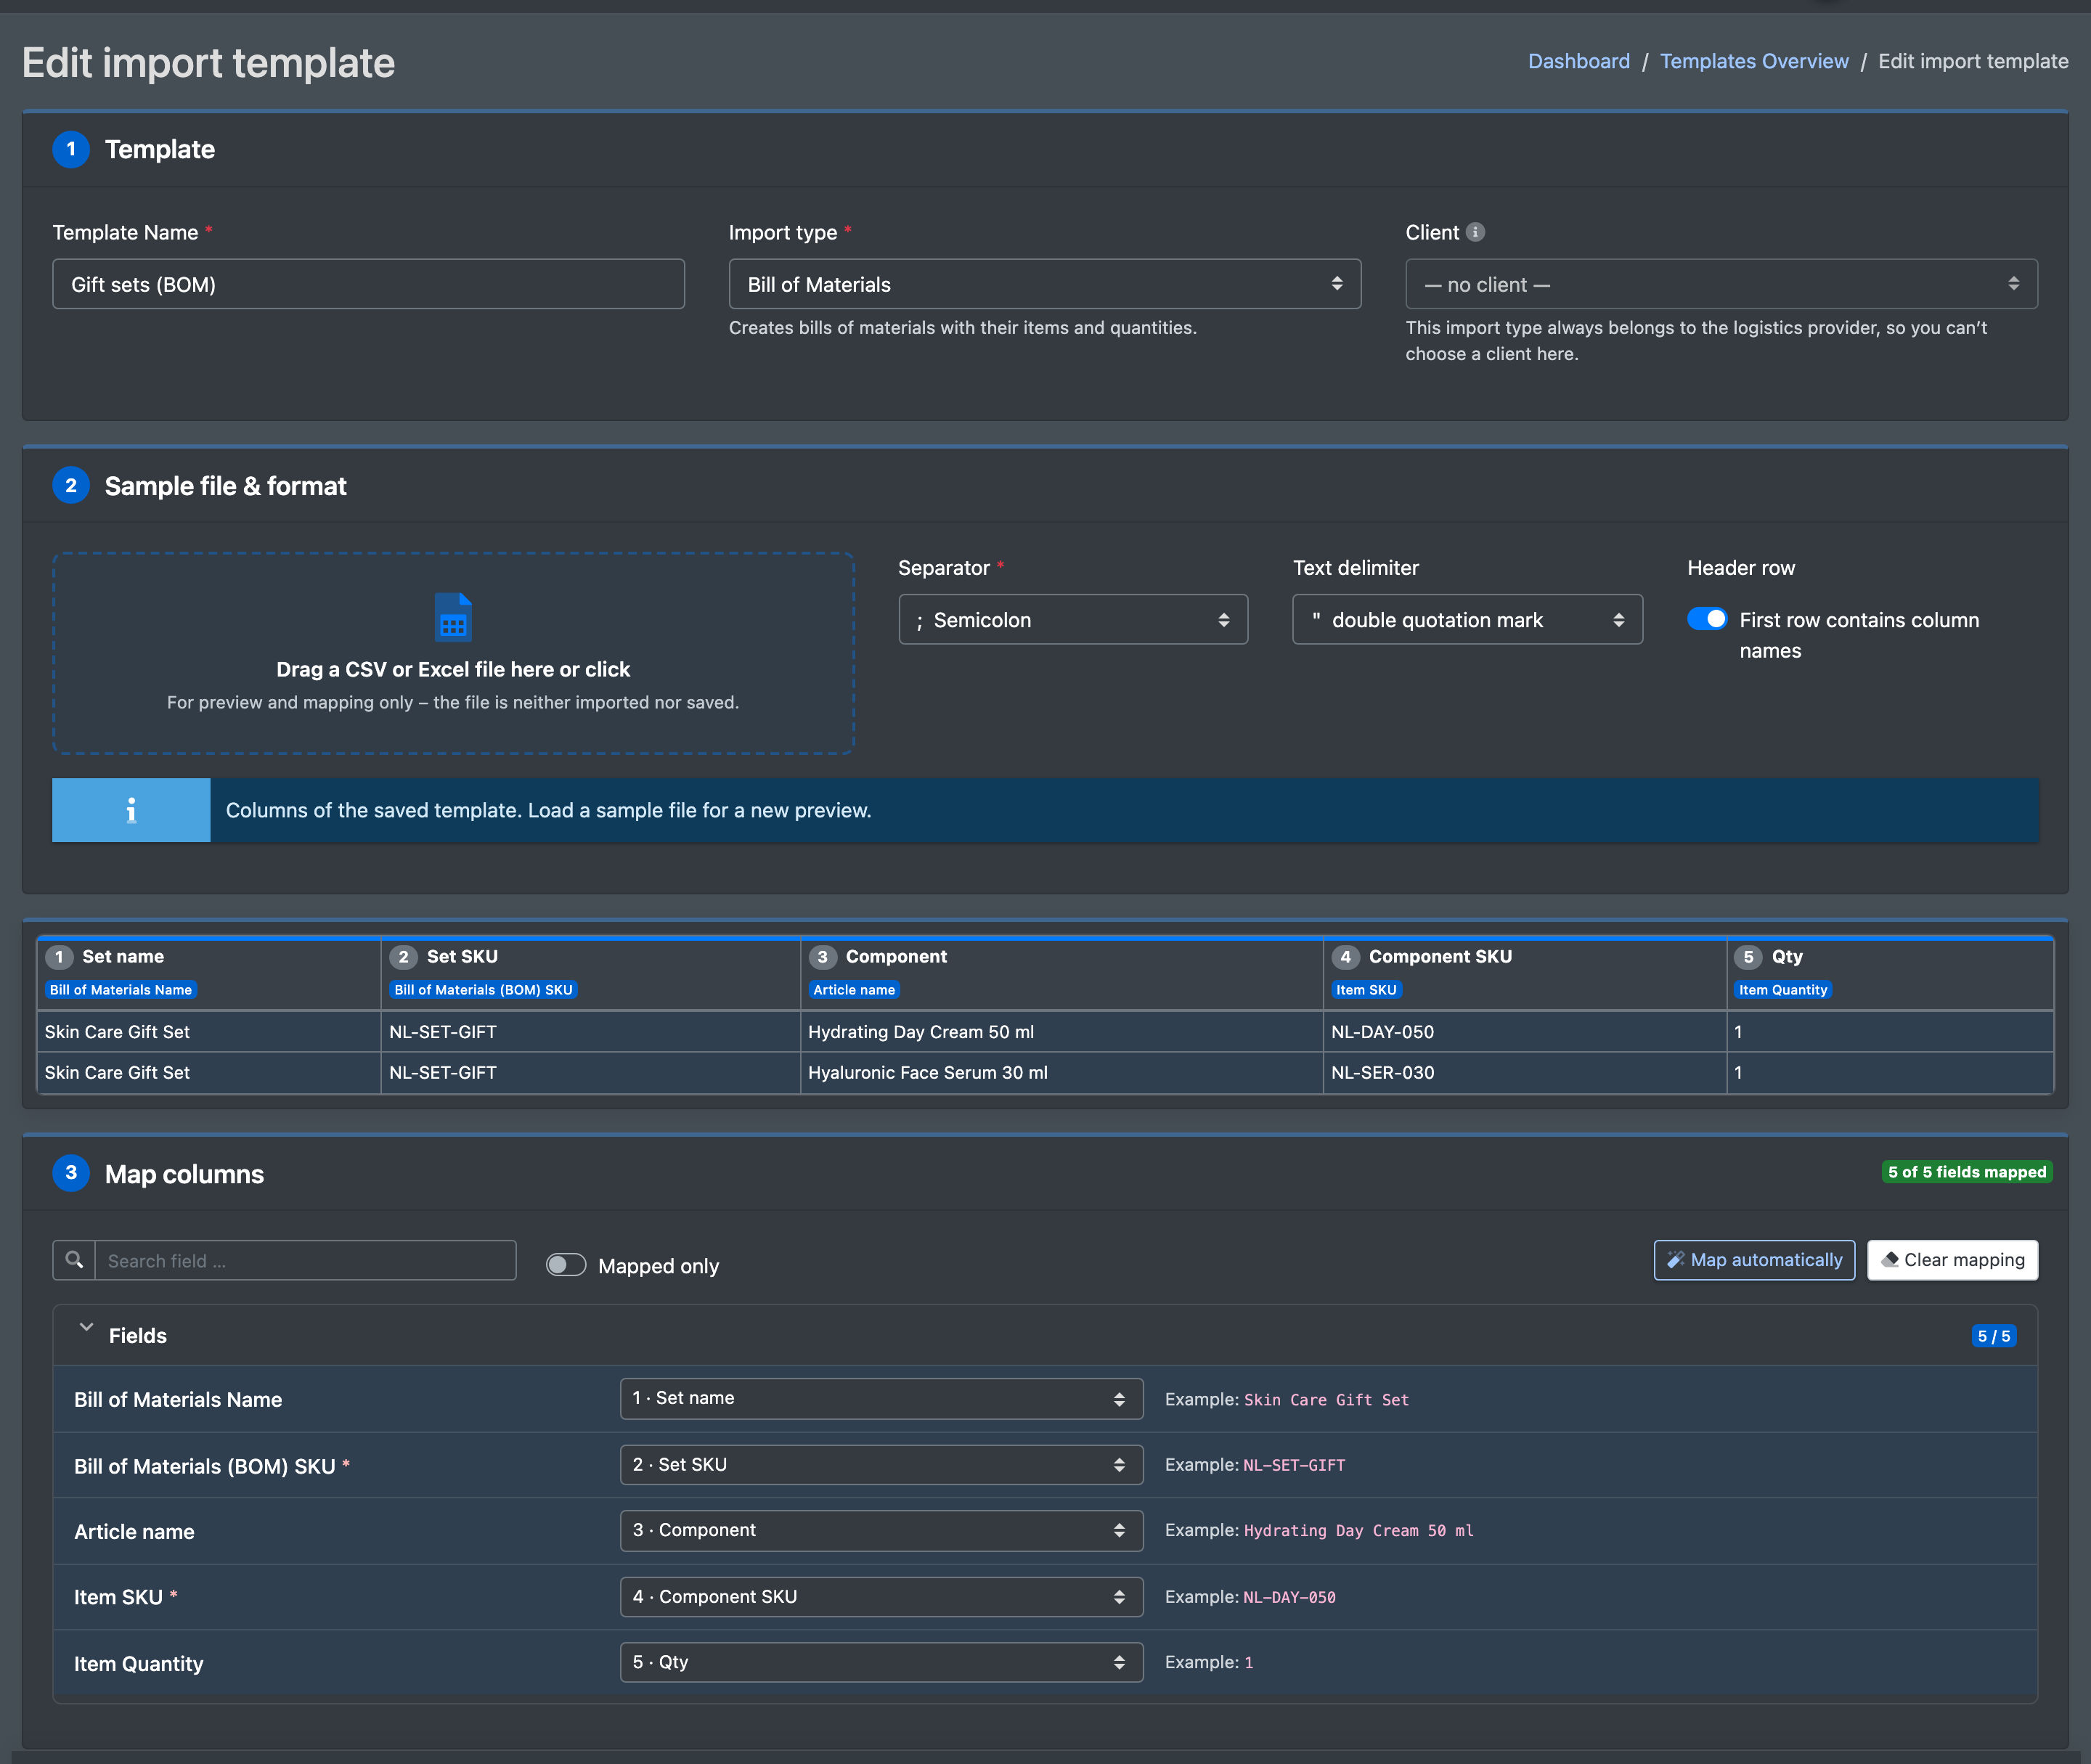Collapse the Fields section chevron
The height and width of the screenshot is (1764, 2091).
[x=86, y=1328]
